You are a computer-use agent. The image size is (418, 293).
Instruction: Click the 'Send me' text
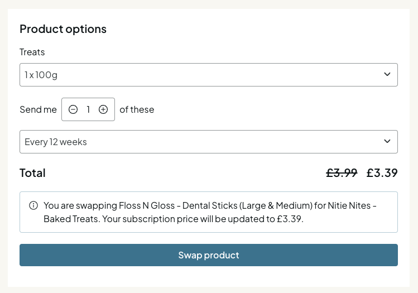tap(38, 109)
